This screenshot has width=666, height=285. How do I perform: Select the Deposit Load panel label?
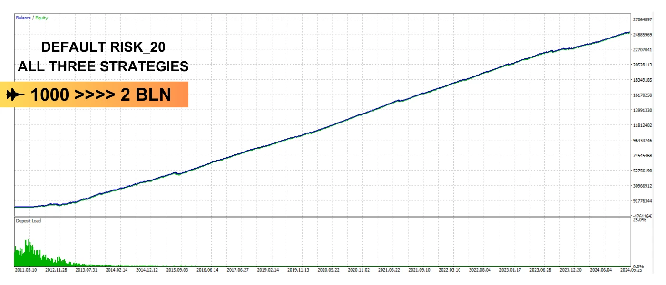(x=28, y=221)
